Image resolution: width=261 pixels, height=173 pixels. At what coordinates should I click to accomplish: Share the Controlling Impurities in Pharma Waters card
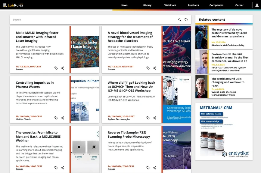point(63,118)
